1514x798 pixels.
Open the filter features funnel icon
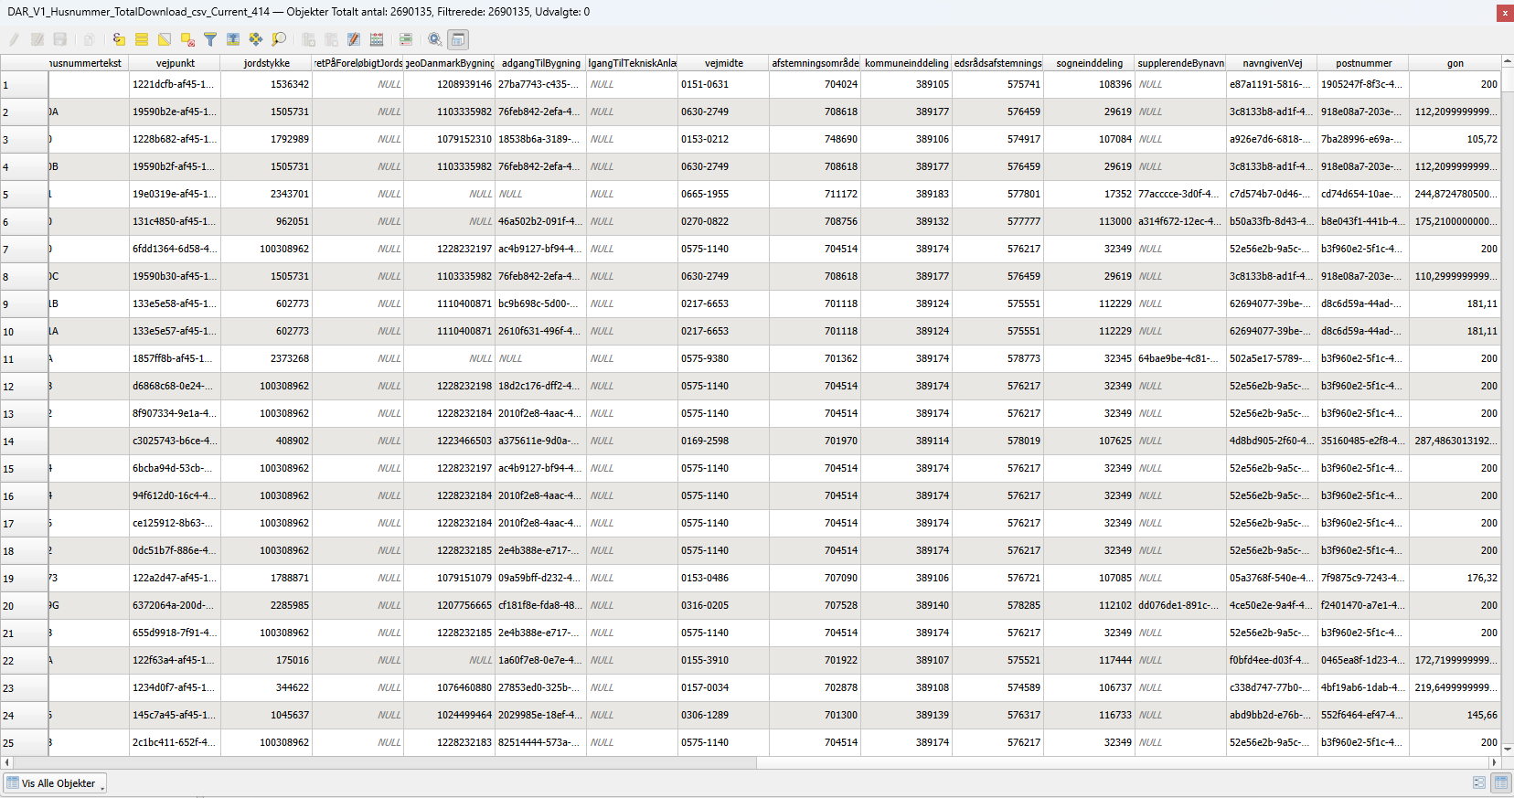[x=210, y=39]
